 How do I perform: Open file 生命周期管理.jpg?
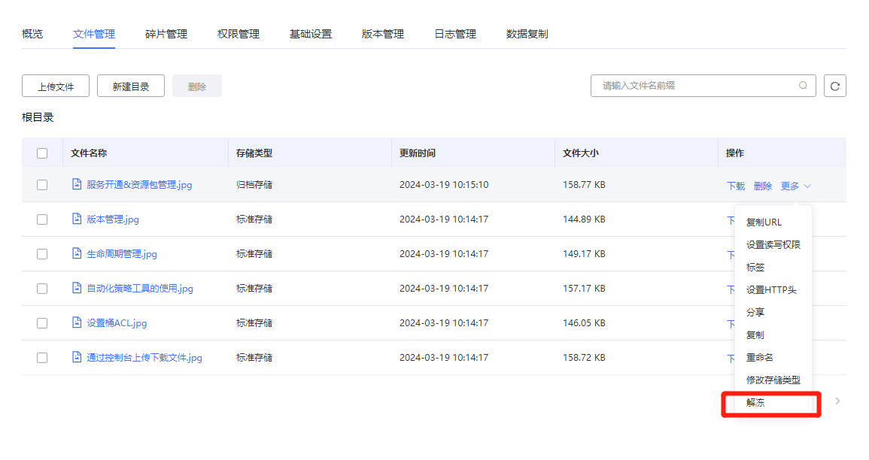coord(122,253)
